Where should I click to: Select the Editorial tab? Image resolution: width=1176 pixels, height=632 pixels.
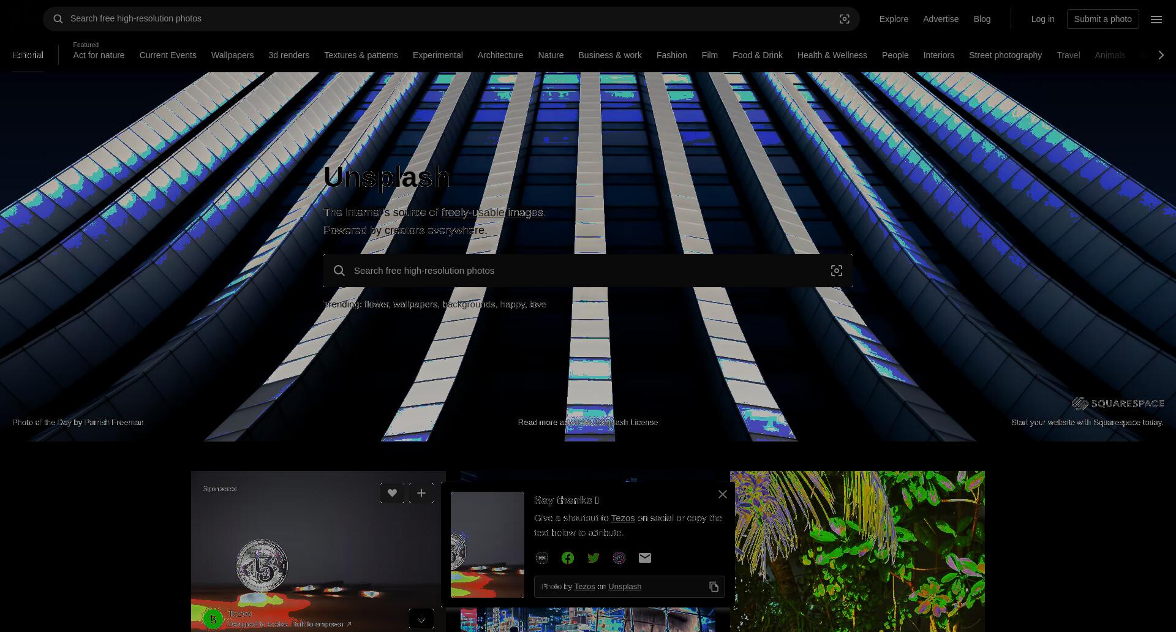tap(28, 55)
